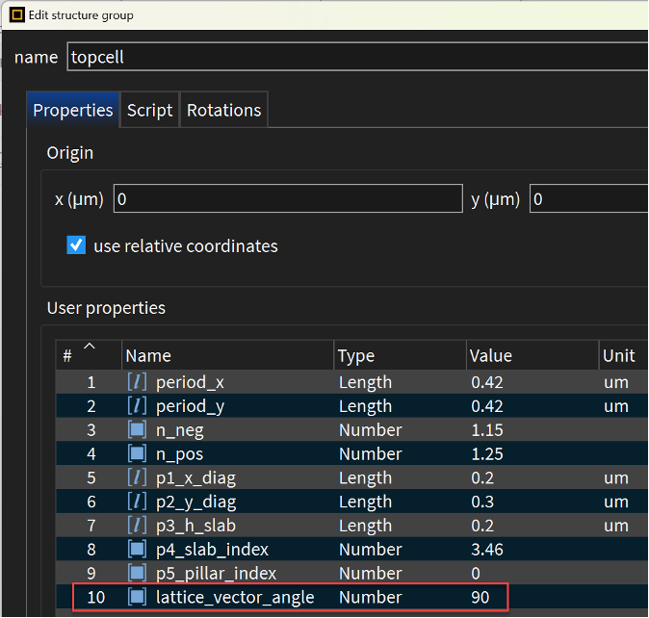Open the Rotations tab

[x=224, y=111]
